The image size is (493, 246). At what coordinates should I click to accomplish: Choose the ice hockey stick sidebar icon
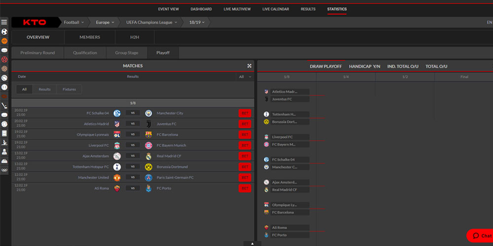tap(4, 105)
